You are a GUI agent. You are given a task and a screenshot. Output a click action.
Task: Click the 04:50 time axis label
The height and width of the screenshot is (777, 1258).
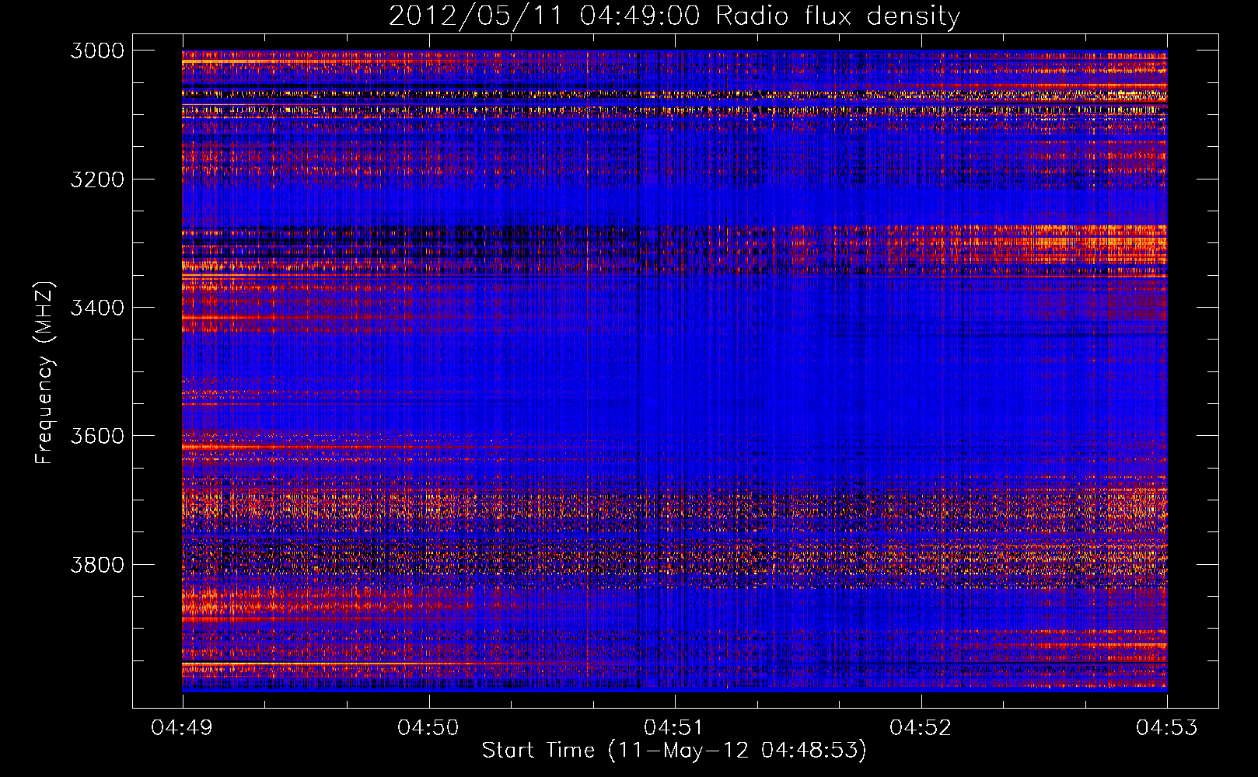click(x=428, y=728)
